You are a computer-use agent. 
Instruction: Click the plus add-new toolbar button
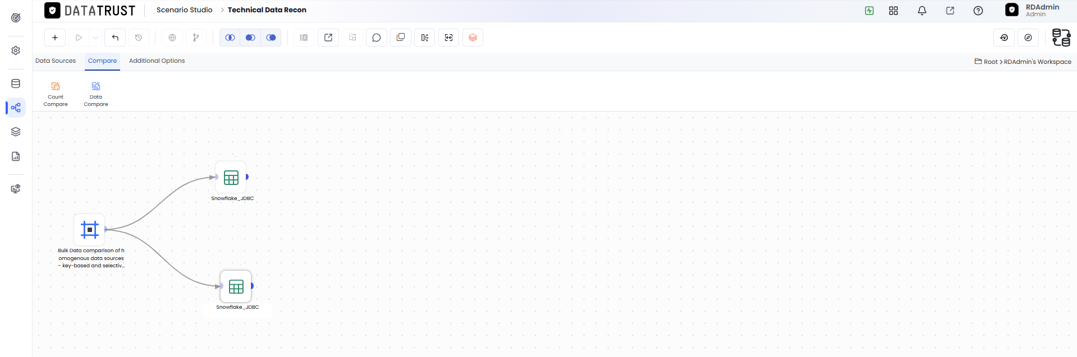55,38
